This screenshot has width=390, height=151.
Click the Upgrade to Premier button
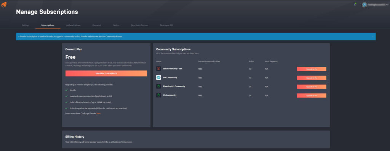click(x=106, y=74)
